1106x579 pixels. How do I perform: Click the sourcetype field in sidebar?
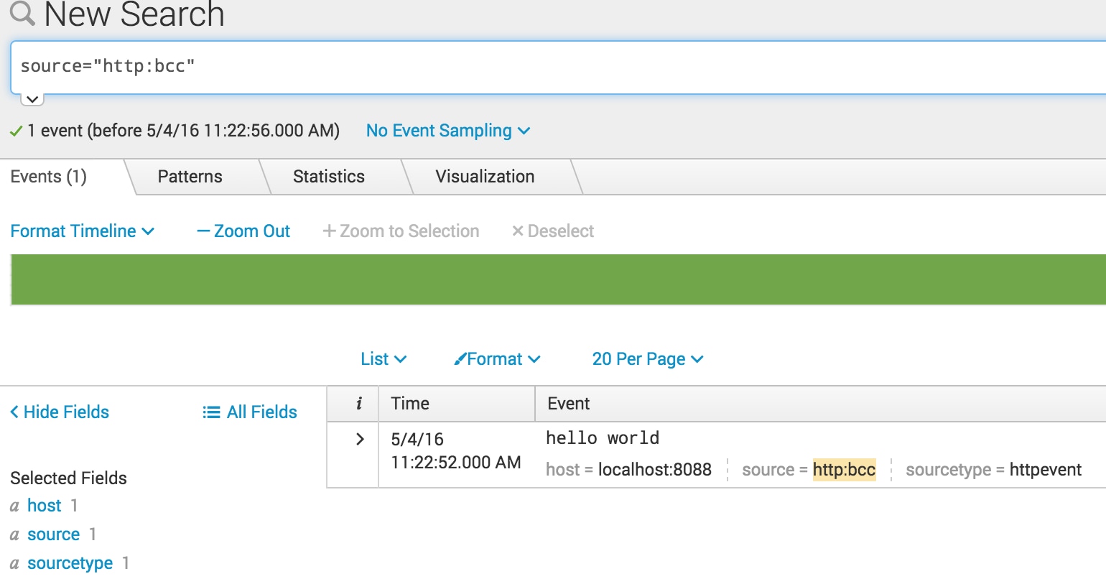pos(70,563)
